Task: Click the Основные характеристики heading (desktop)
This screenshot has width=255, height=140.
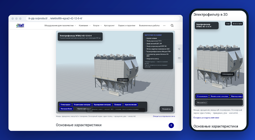Action: click(x=79, y=125)
